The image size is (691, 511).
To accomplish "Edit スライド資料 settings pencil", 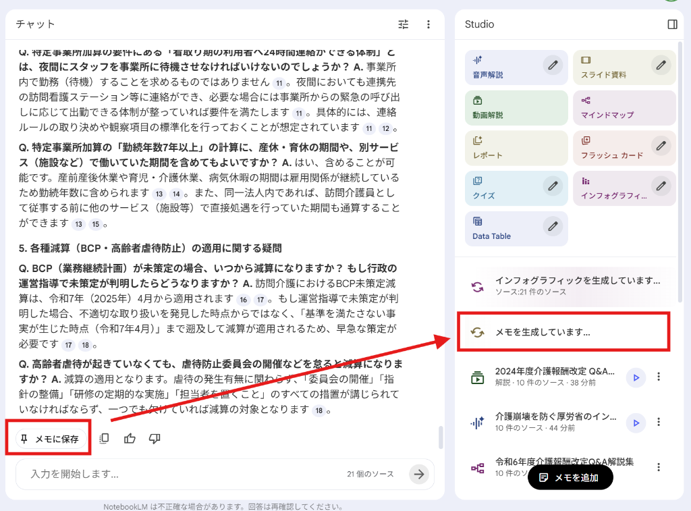I will 661,65.
